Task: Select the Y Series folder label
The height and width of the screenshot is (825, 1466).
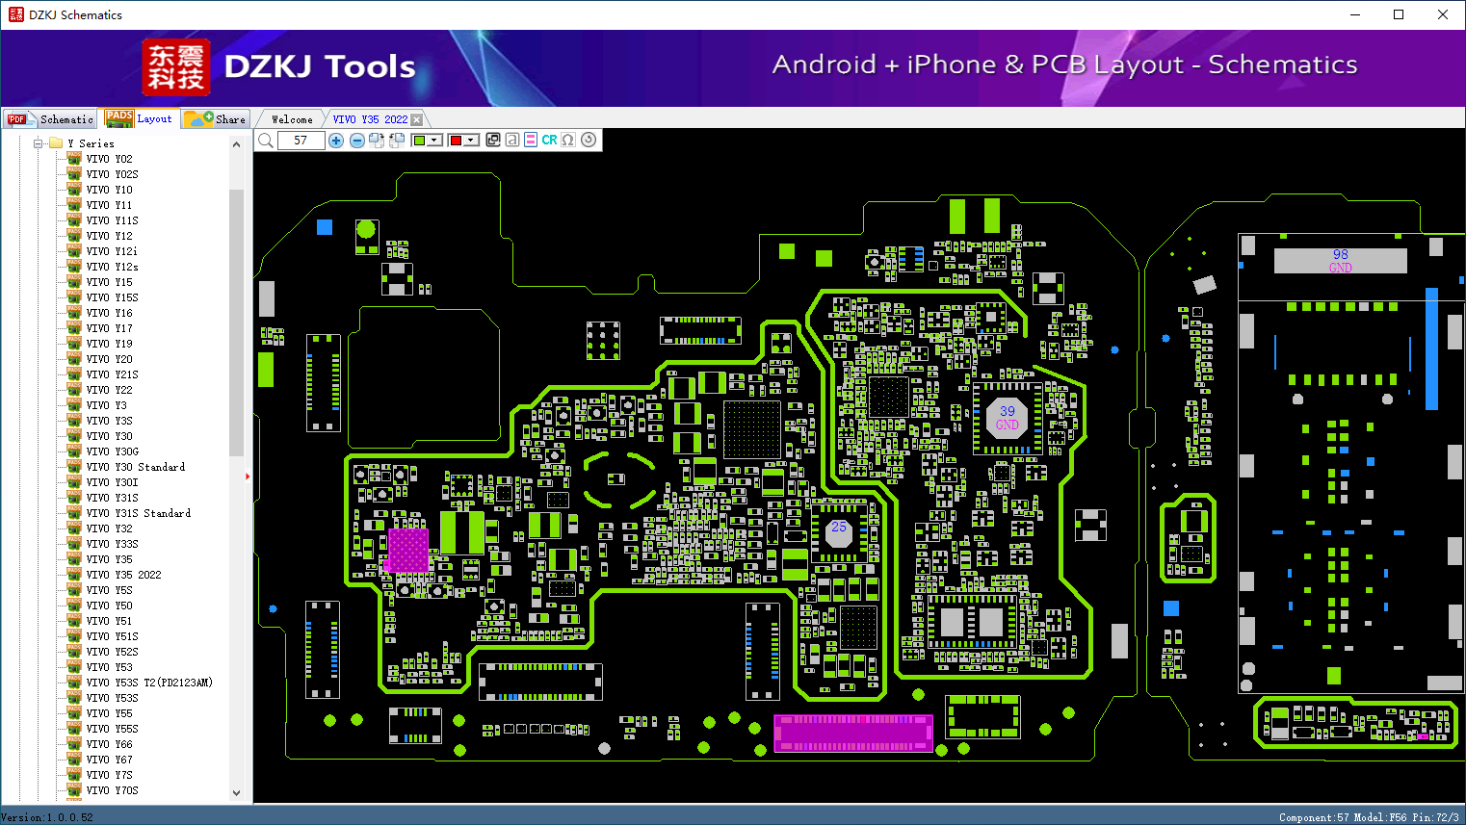Action: [x=91, y=143]
